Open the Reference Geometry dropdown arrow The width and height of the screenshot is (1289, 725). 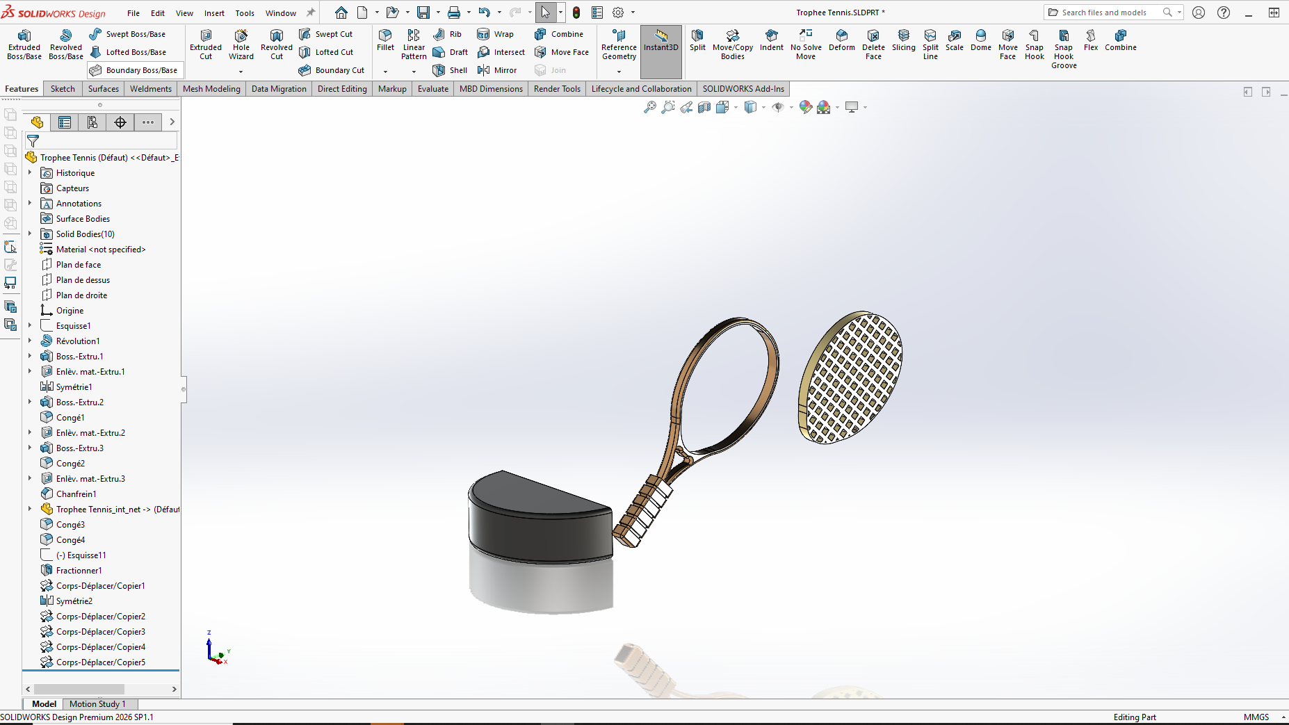619,71
